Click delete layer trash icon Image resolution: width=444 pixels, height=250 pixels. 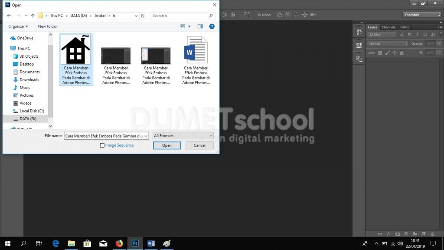432,234
